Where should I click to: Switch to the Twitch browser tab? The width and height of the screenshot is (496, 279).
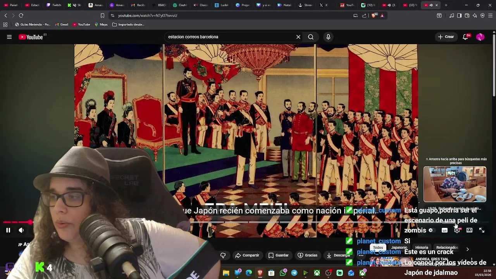(54, 5)
